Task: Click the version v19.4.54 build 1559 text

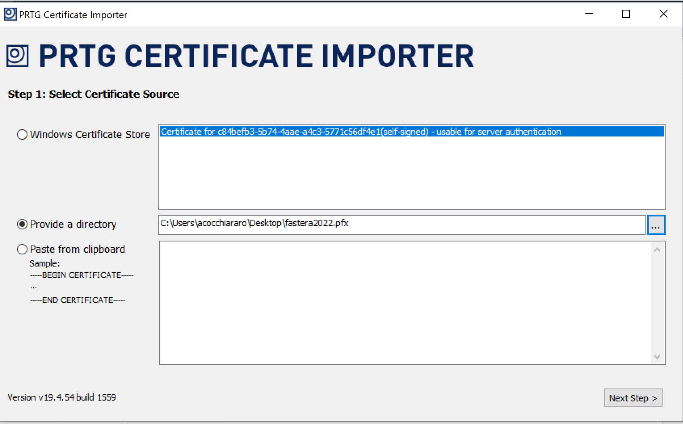Action: 62,397
